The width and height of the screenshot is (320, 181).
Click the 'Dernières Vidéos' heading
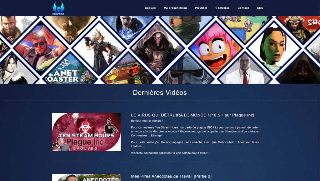tap(160, 93)
